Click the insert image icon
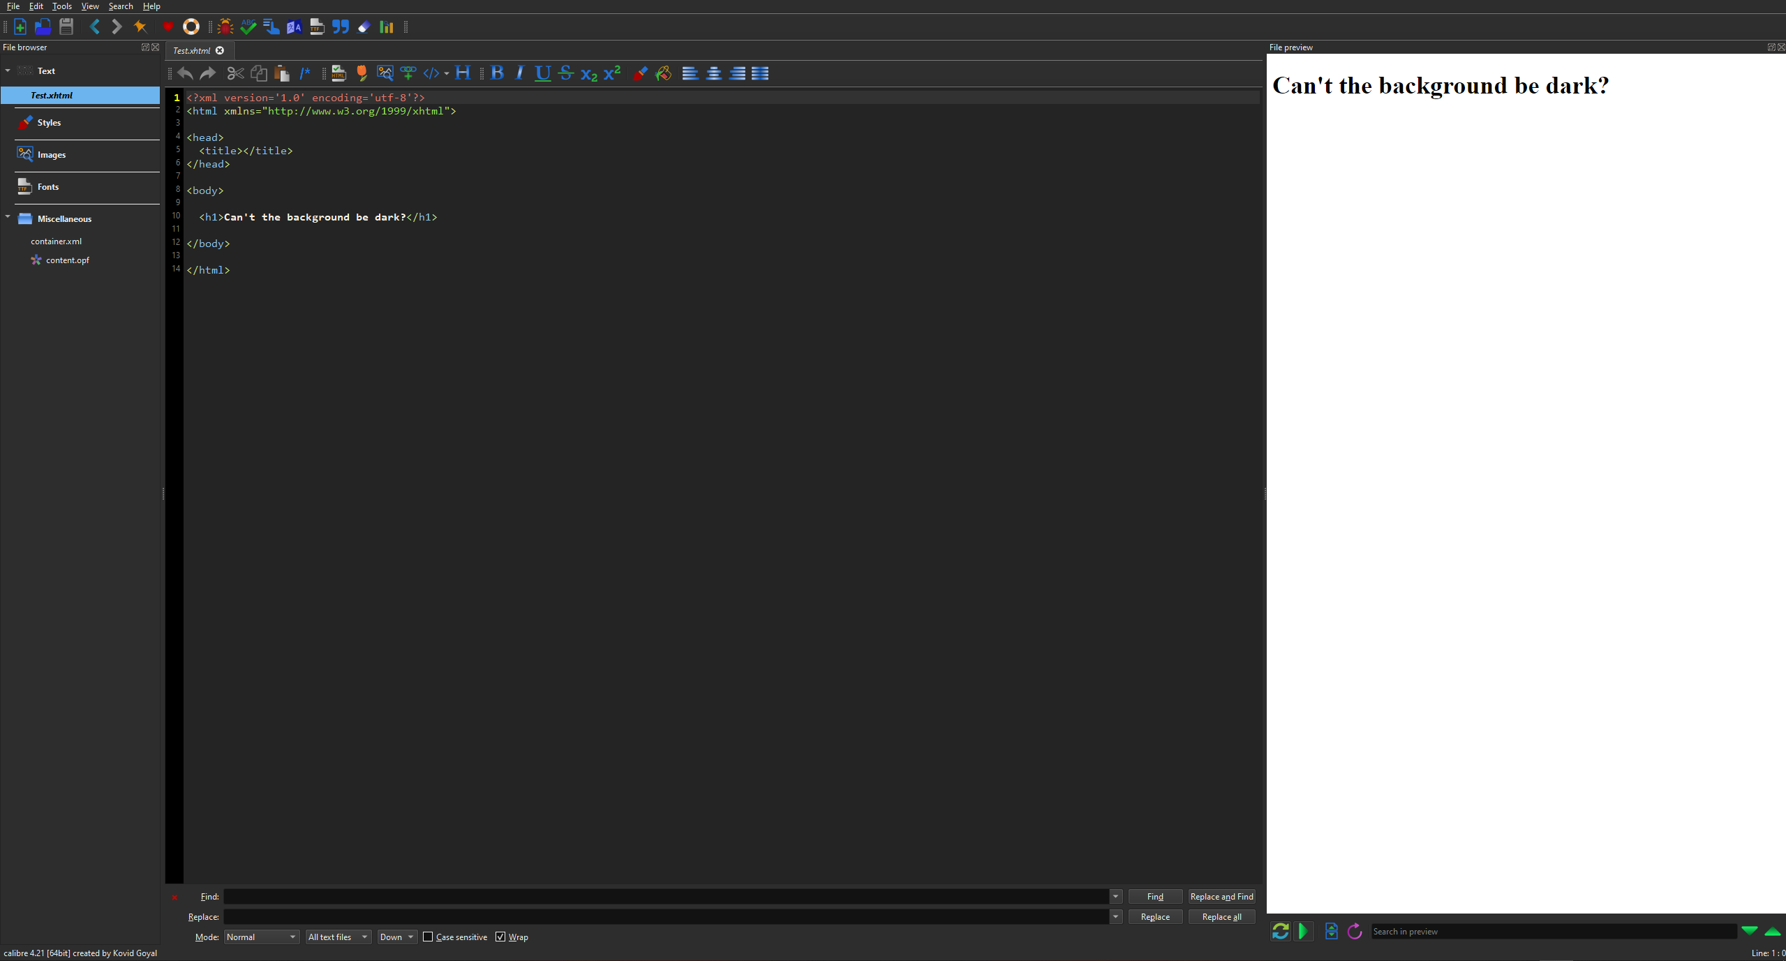 [x=385, y=73]
